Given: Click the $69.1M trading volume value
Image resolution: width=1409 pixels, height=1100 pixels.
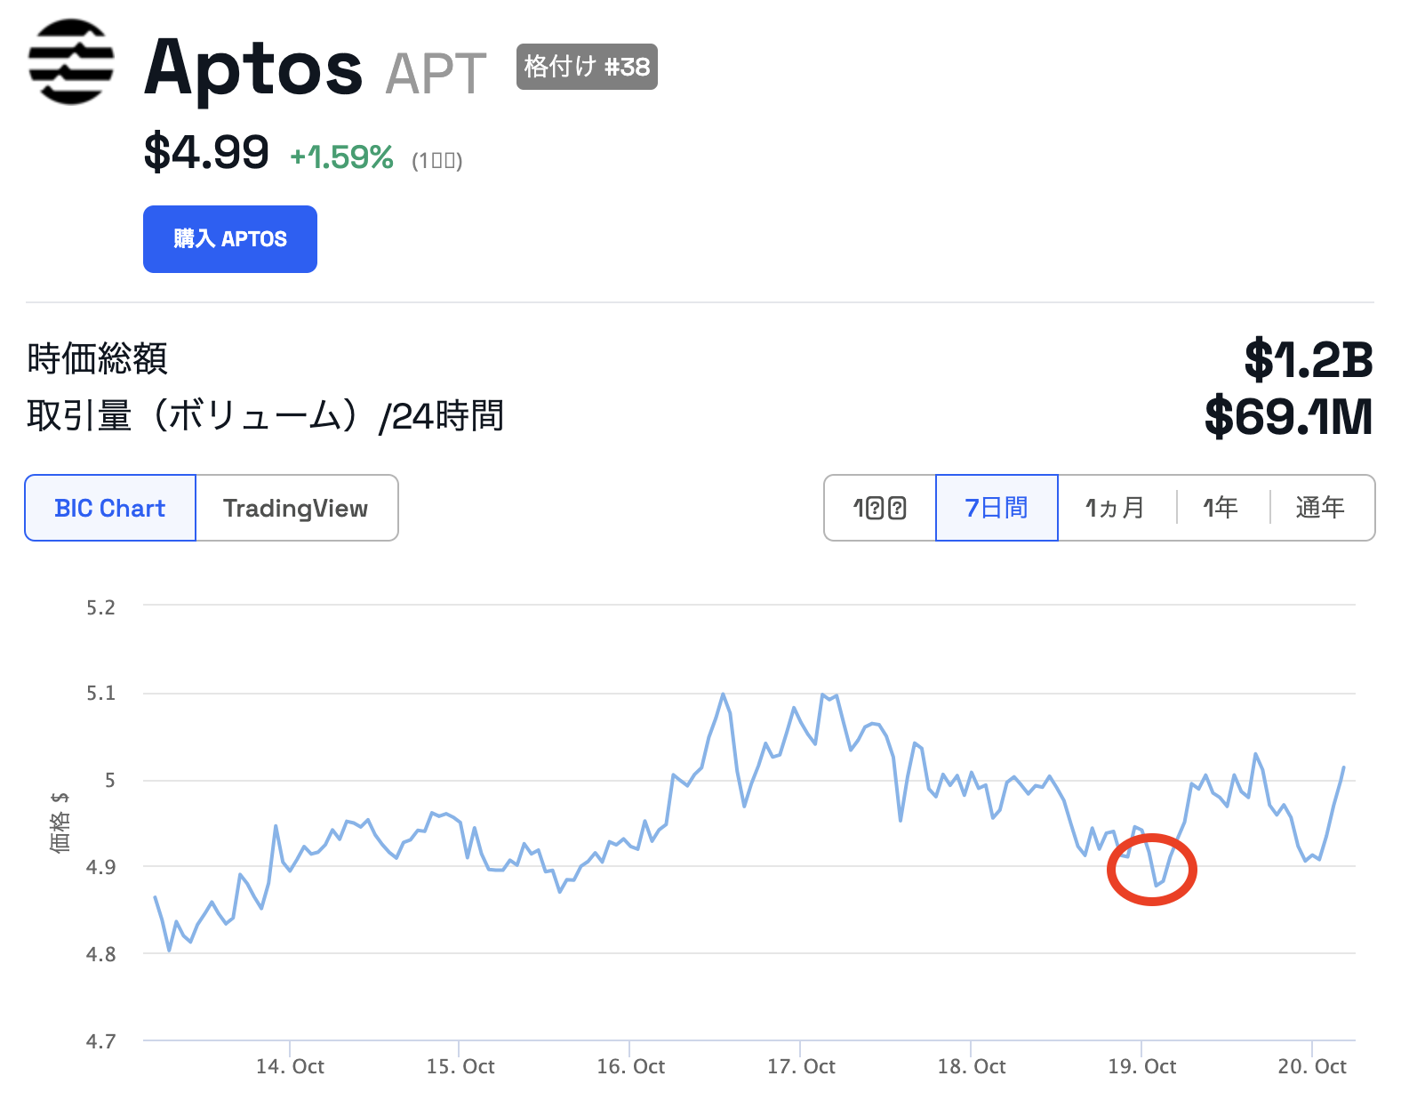Looking at the screenshot, I should coord(1288,417).
